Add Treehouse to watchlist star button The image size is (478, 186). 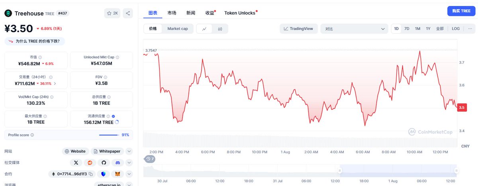tap(112, 13)
